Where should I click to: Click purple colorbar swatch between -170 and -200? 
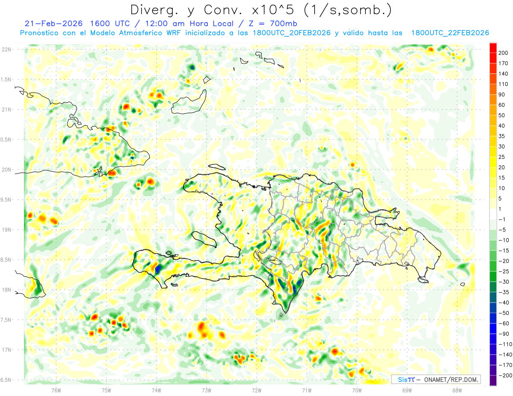pyautogui.click(x=493, y=370)
